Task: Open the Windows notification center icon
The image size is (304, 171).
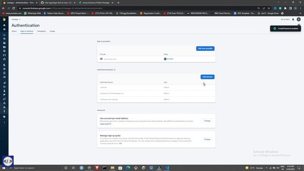Action: click(x=299, y=168)
